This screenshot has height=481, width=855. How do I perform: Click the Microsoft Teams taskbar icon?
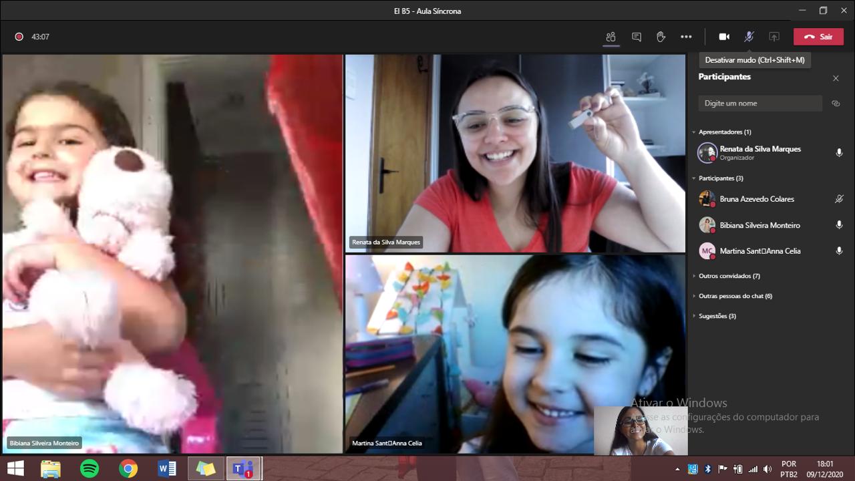[243, 469]
